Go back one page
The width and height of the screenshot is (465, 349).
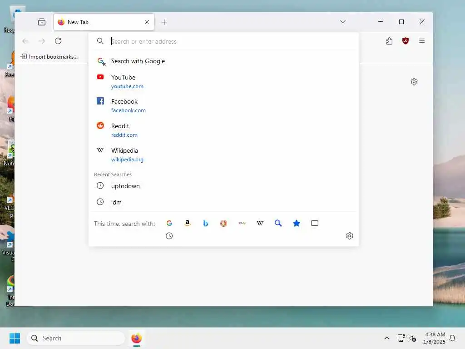point(25,41)
